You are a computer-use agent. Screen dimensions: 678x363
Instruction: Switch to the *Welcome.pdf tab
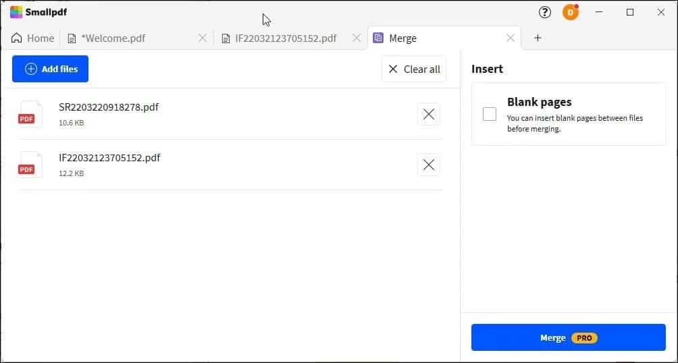pos(113,38)
